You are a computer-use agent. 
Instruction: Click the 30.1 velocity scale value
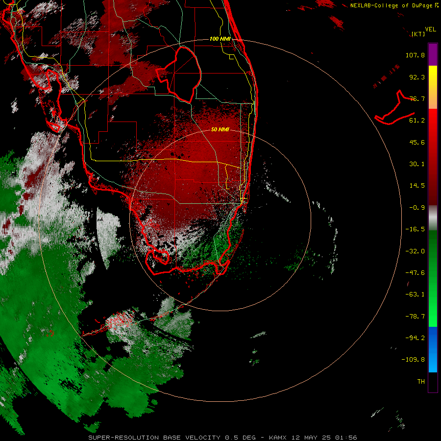(x=417, y=164)
